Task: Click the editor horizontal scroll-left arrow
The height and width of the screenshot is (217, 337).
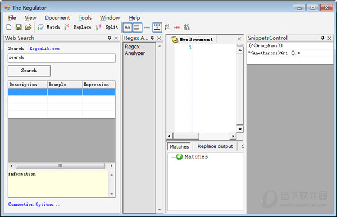Action: point(170,136)
